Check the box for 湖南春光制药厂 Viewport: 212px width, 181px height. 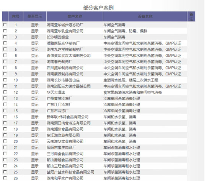pyautogui.click(x=5, y=61)
